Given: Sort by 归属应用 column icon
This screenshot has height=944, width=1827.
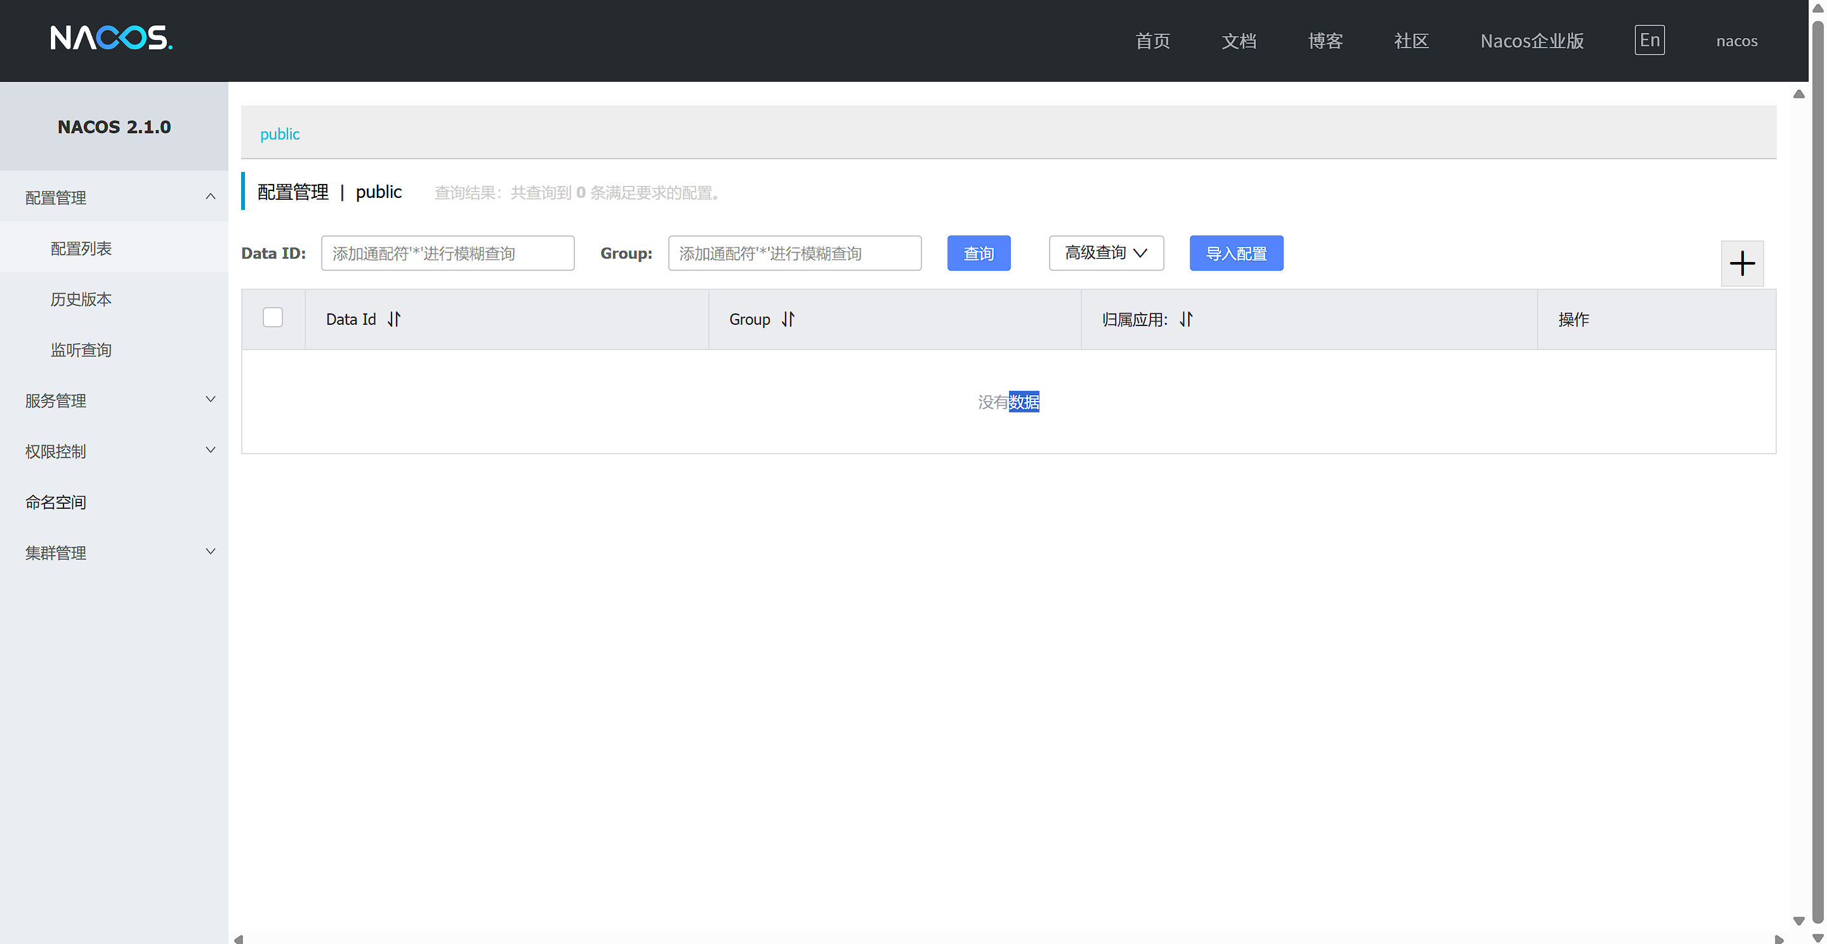Looking at the screenshot, I should click(1186, 319).
